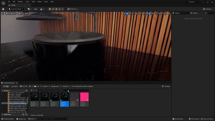Image resolution: width=215 pixels, height=121 pixels.
Task: Open the viewport Show menu
Action: click(27, 13)
